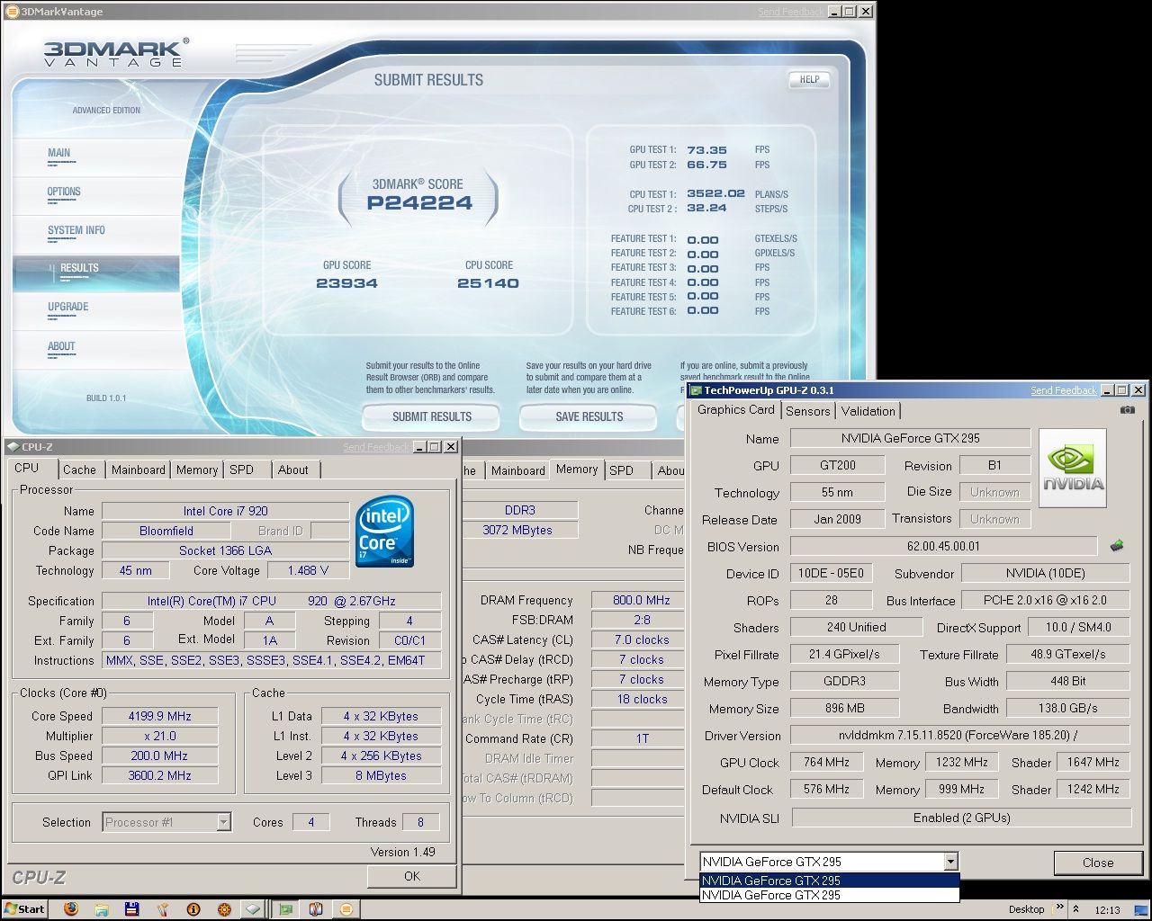This screenshot has width=1152, height=921.
Task: Switch to the Validation tab in GPU-Z
Action: pos(868,411)
